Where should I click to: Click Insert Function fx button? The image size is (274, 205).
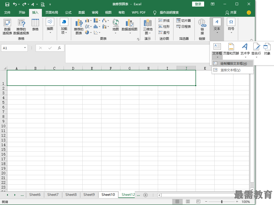click(59, 48)
